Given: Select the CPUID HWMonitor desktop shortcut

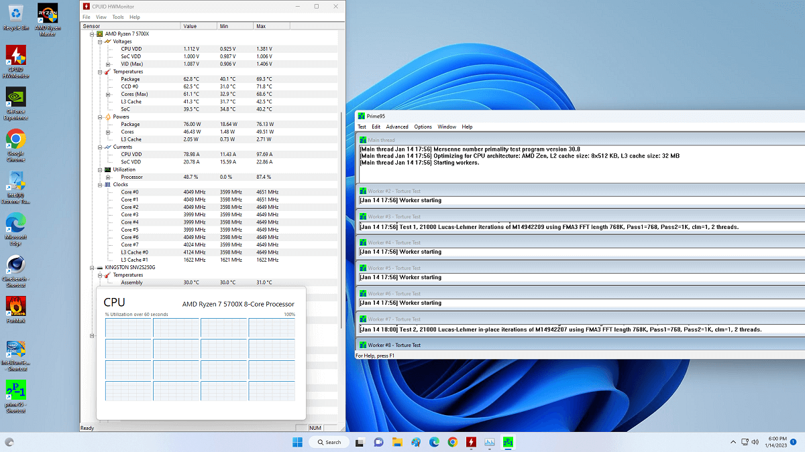Looking at the screenshot, I should click(x=15, y=61).
